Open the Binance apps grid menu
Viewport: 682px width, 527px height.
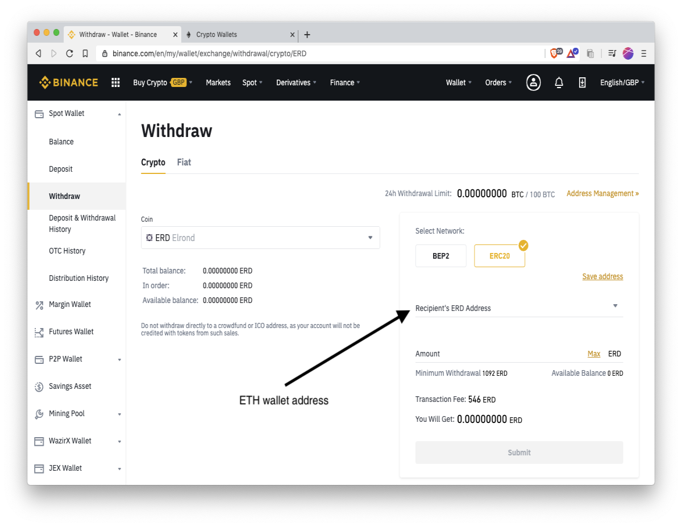[x=115, y=82]
